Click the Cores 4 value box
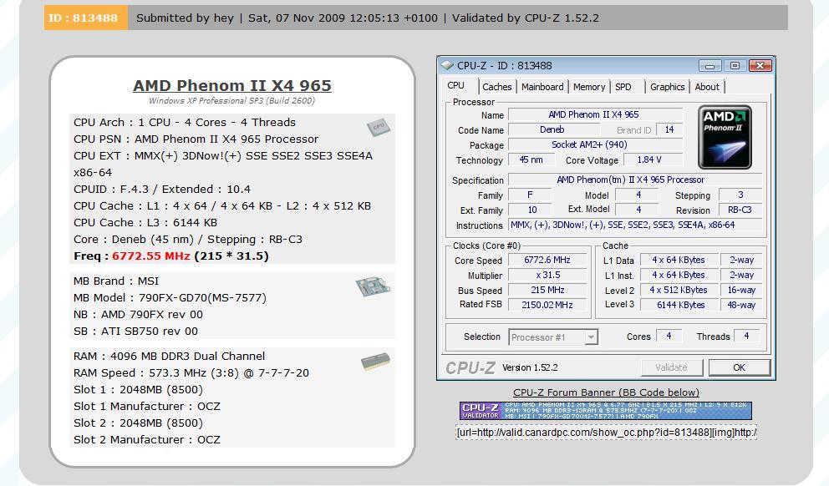 (x=669, y=336)
